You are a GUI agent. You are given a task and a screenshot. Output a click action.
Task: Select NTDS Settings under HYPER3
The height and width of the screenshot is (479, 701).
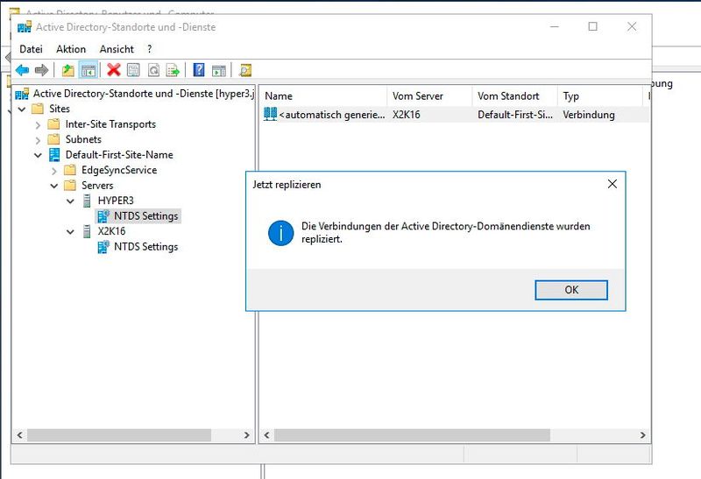click(145, 215)
